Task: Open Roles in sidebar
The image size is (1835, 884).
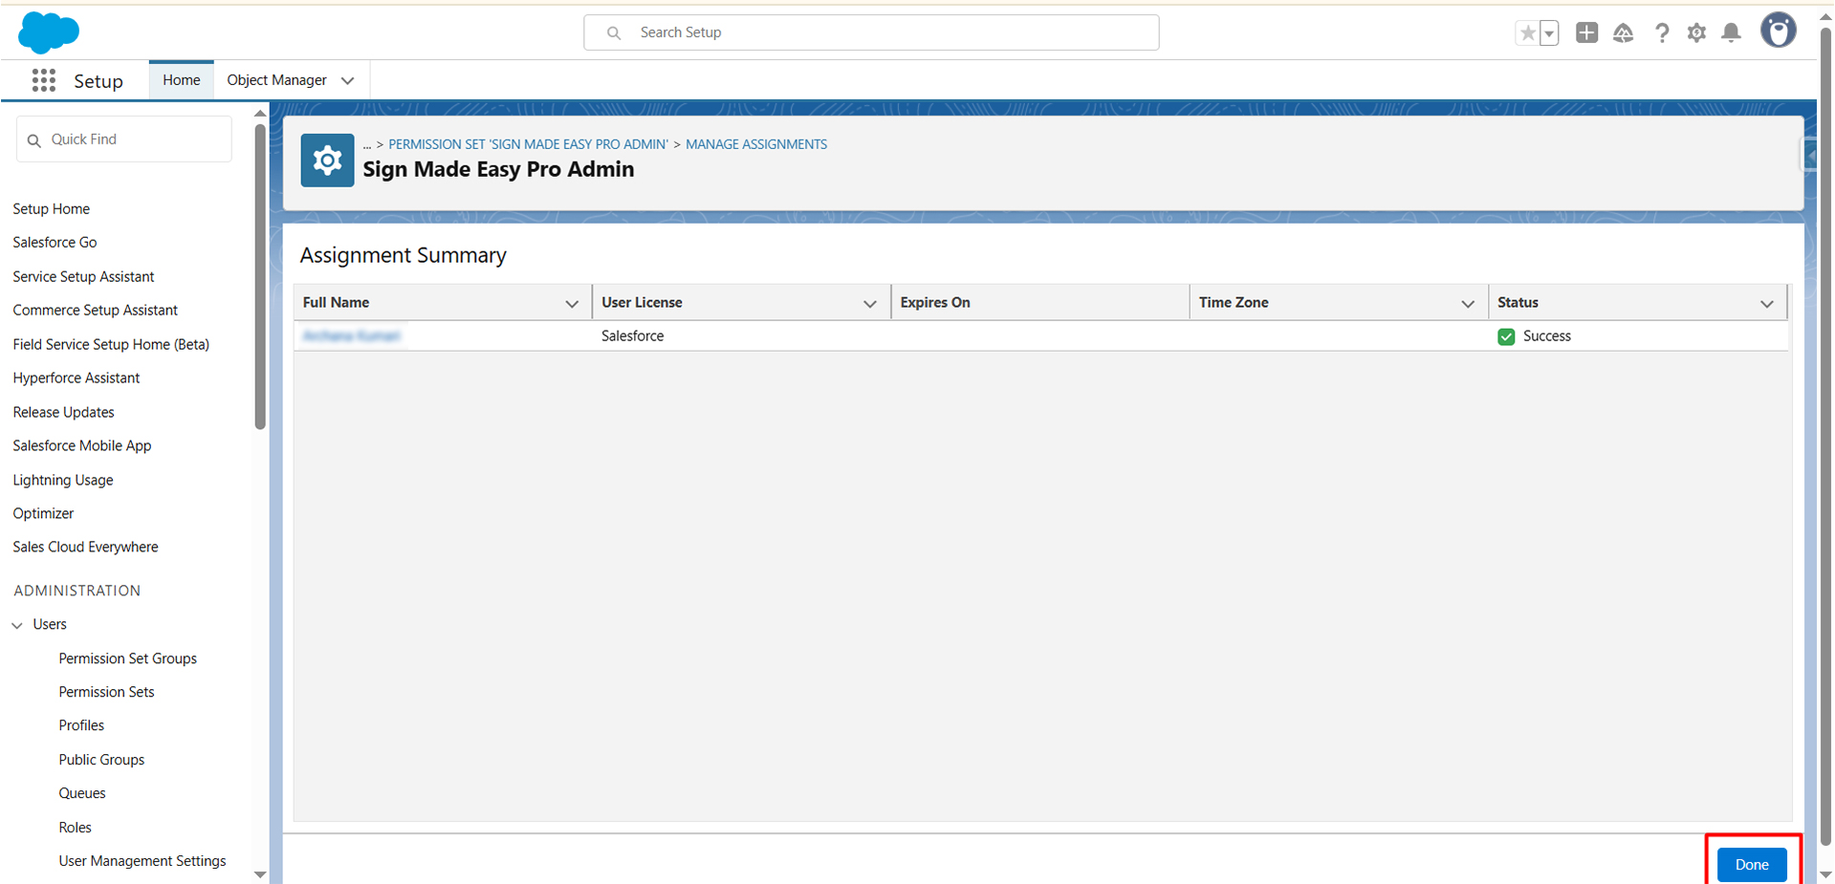Action: 76,828
